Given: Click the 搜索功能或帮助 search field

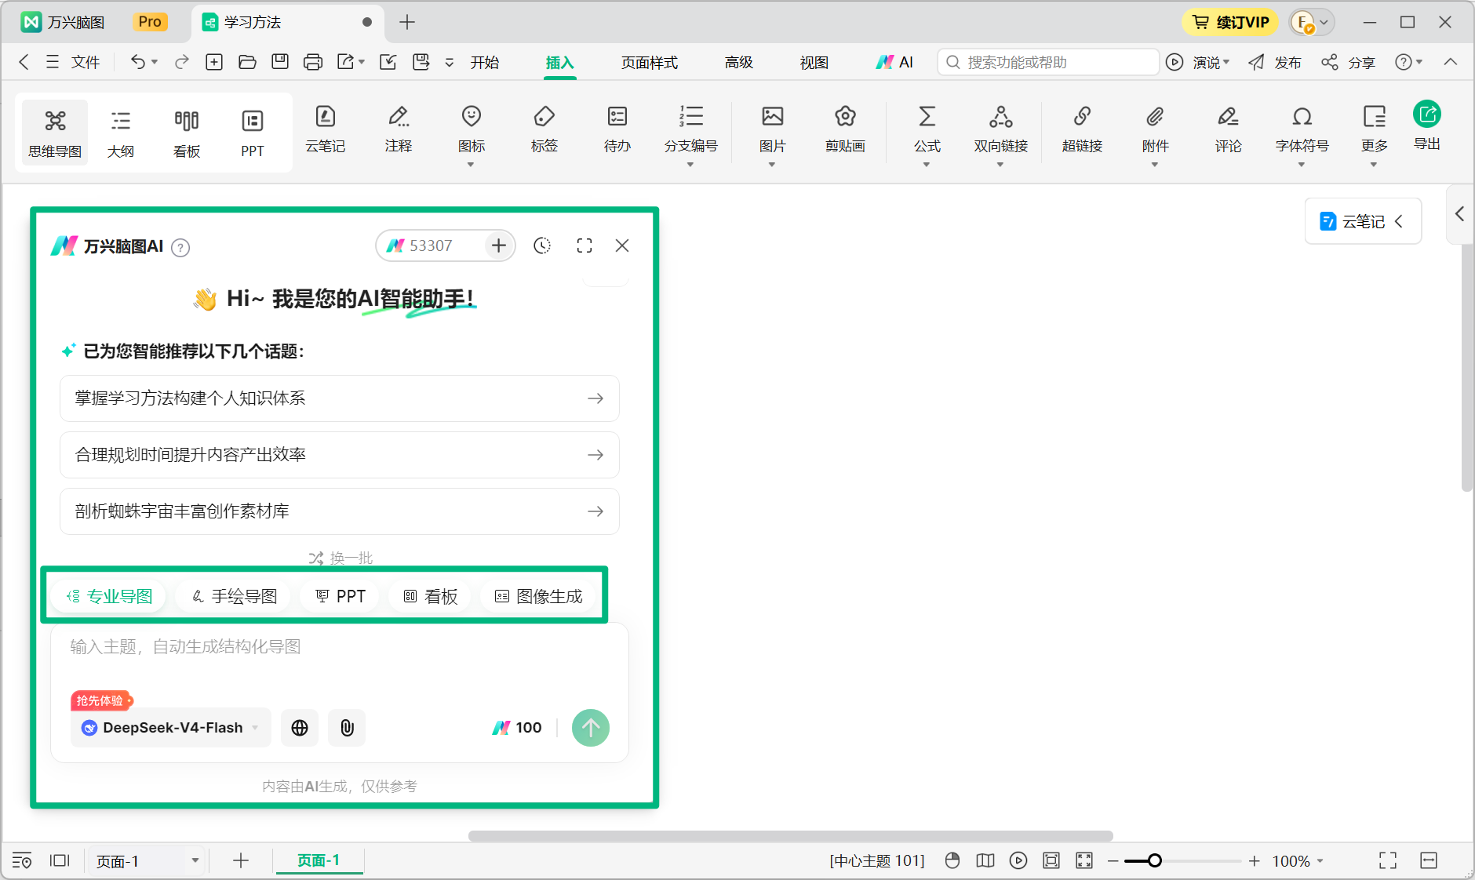Looking at the screenshot, I should pos(1048,62).
